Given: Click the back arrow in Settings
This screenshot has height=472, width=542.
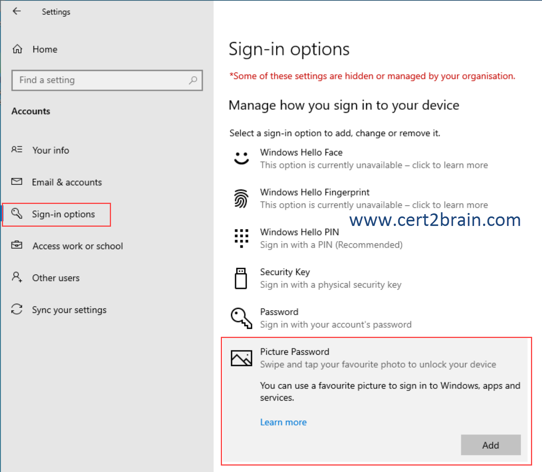Looking at the screenshot, I should click(17, 11).
